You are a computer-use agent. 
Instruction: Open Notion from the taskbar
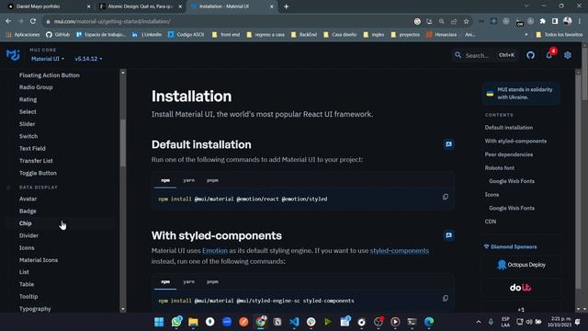coord(277,322)
